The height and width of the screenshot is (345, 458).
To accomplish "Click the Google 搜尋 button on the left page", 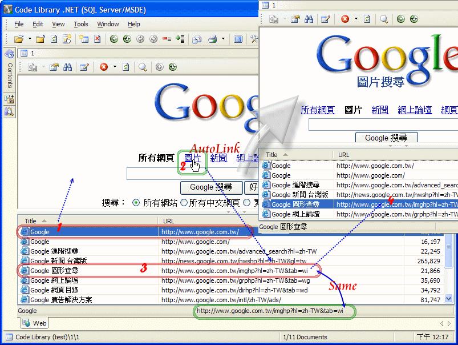I will 211,187.
